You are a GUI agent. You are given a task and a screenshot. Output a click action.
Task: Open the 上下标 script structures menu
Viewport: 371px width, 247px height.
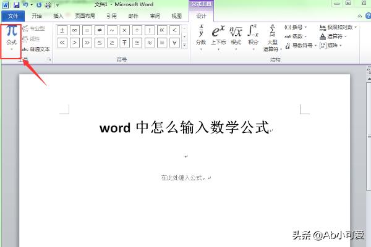point(218,38)
